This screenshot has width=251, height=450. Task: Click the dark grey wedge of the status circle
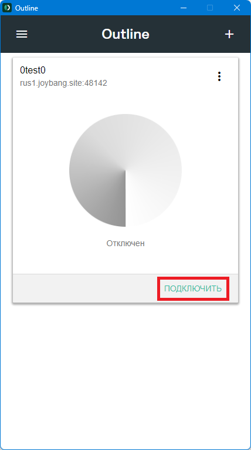103,201
